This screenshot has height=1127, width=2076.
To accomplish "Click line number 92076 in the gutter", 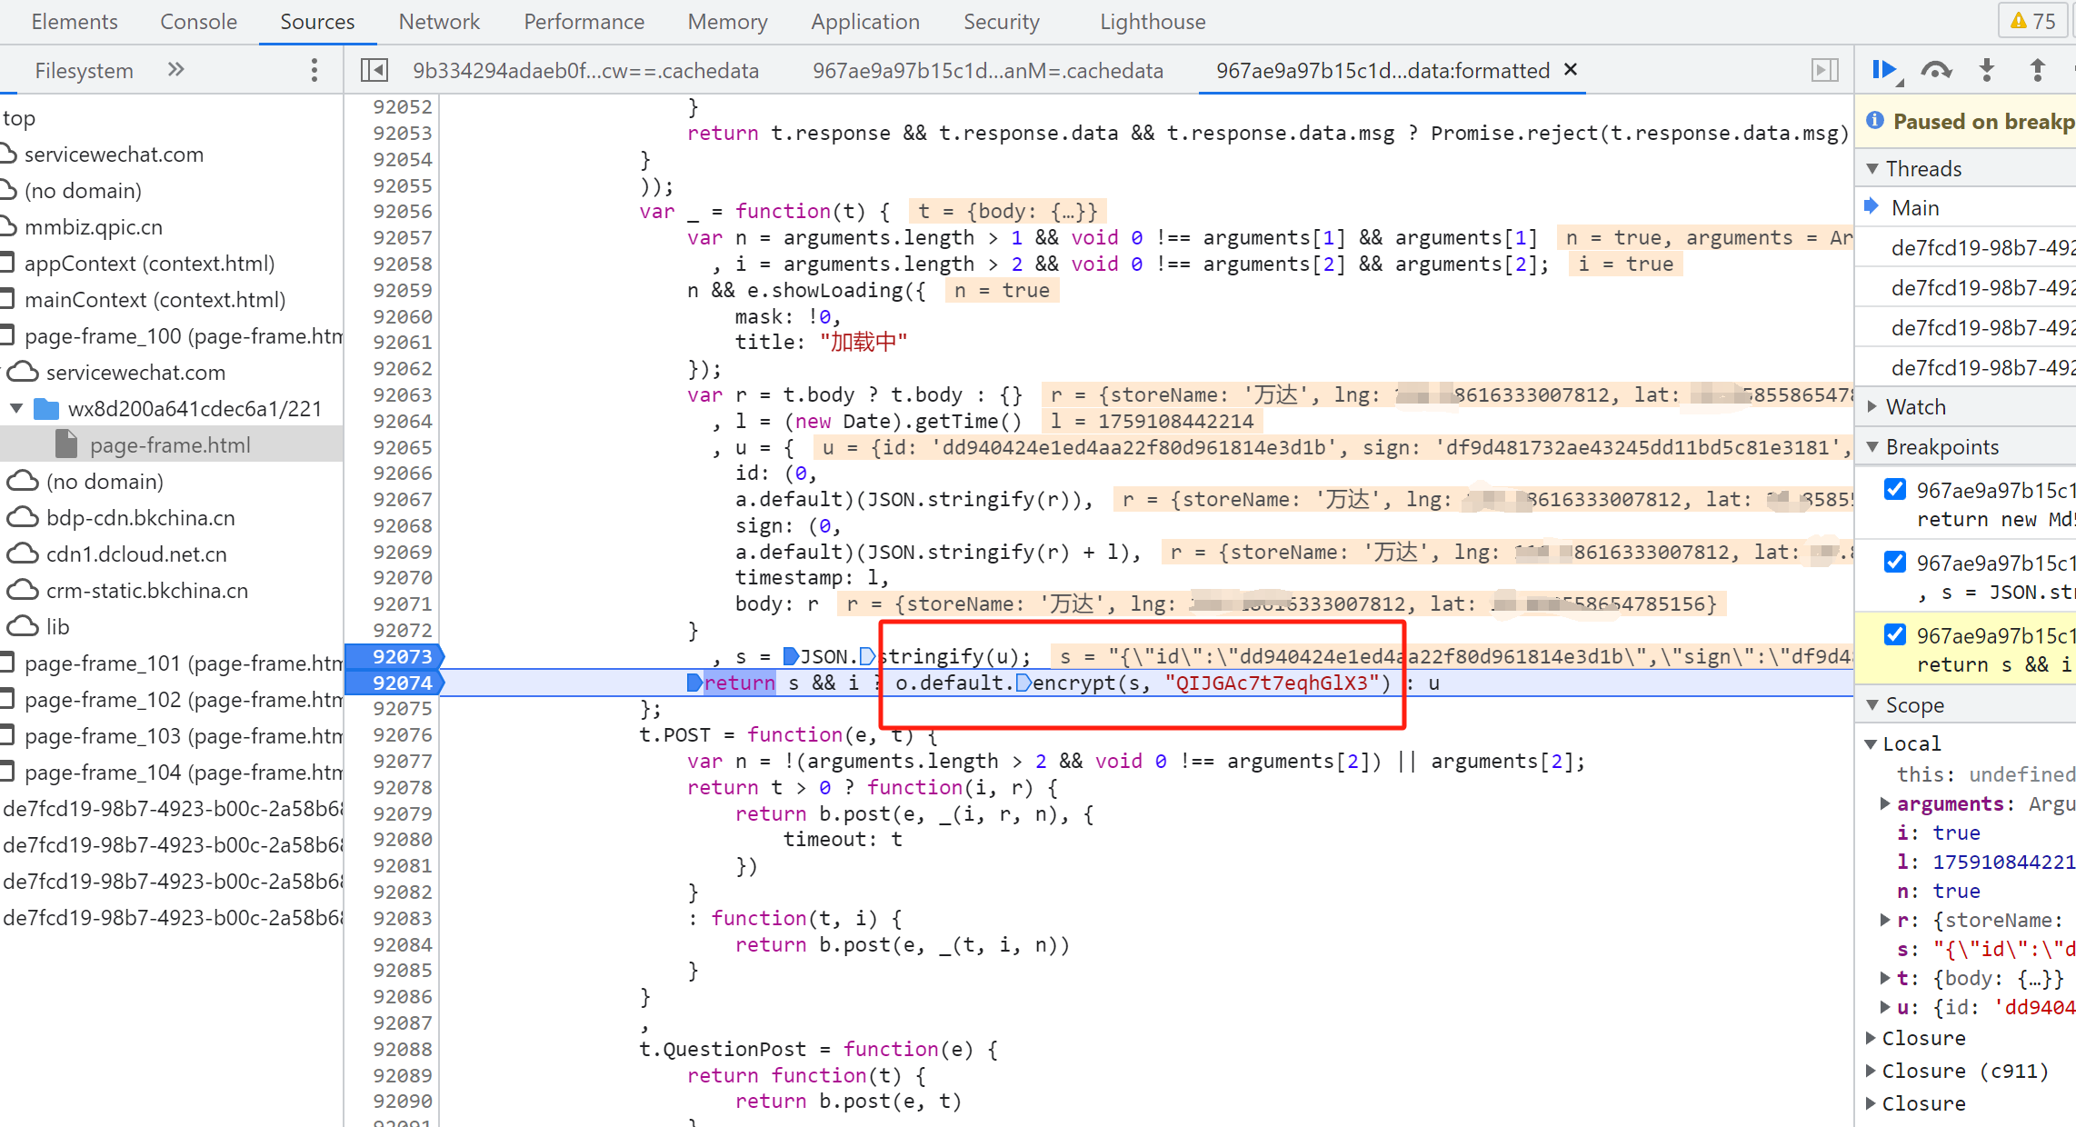I will [402, 734].
